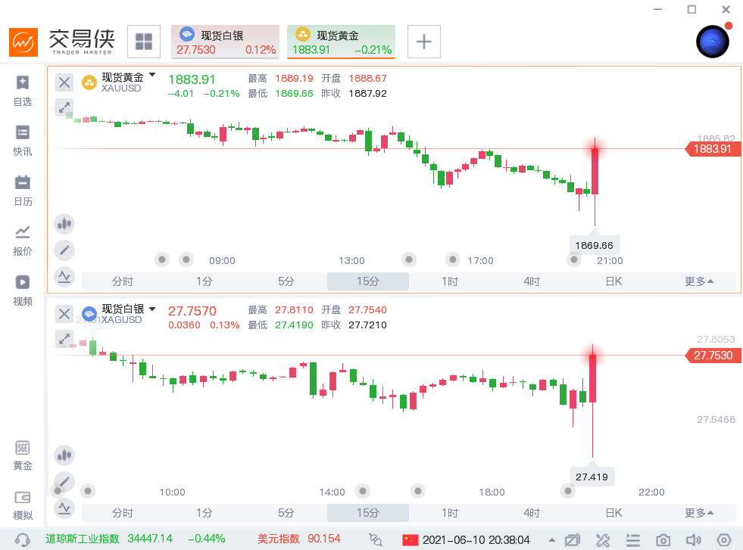The width and height of the screenshot is (743, 550).
Task: Open the 报价 quotes sidebar icon
Action: tap(23, 240)
